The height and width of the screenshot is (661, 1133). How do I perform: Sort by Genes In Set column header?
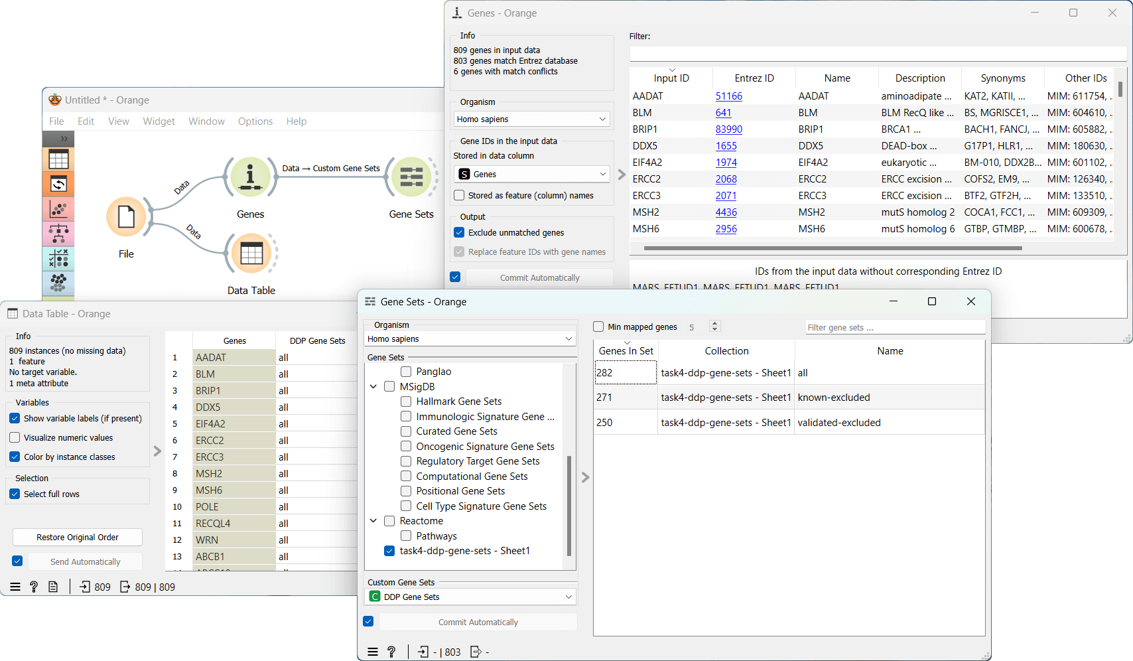pos(626,350)
